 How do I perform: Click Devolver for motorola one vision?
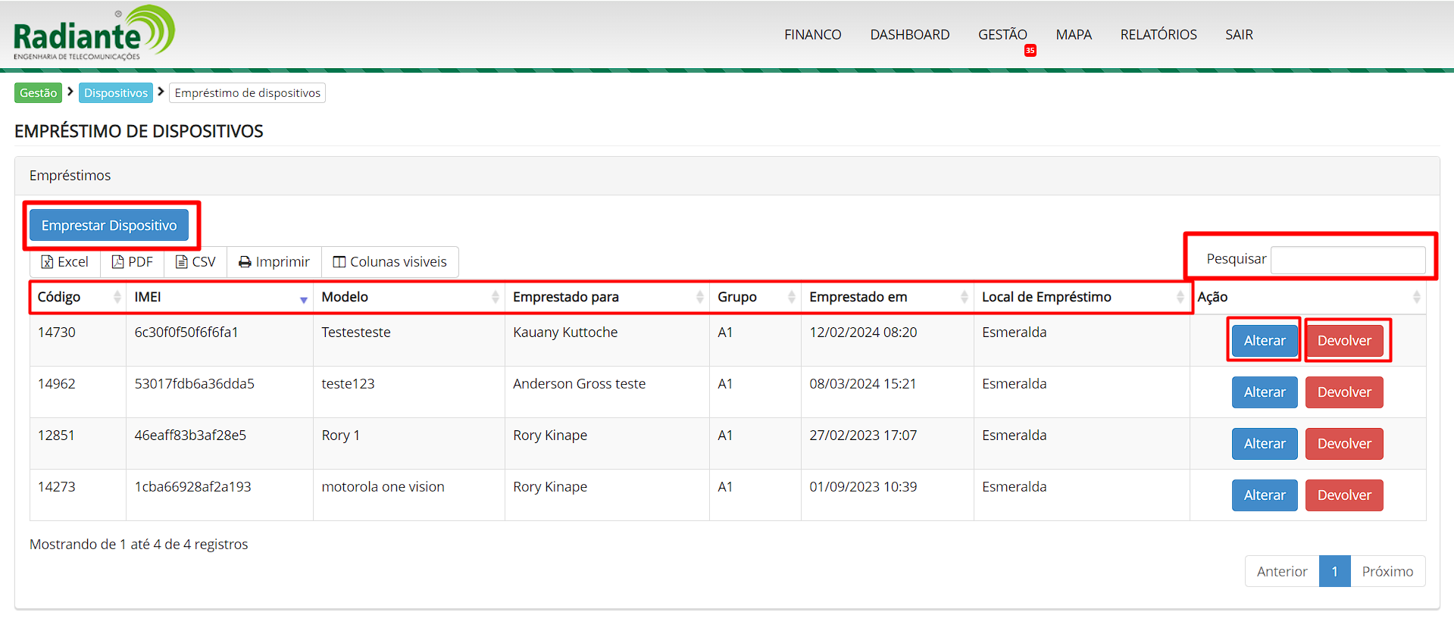(1343, 495)
